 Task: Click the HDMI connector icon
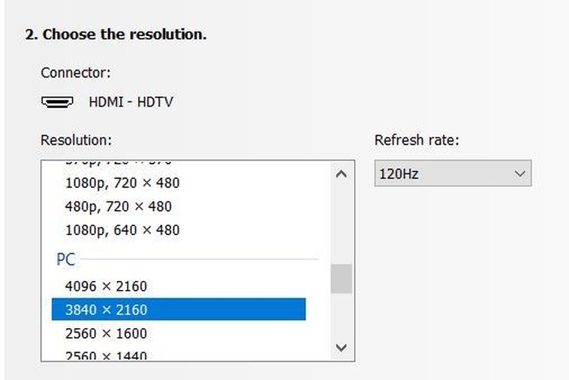[57, 101]
